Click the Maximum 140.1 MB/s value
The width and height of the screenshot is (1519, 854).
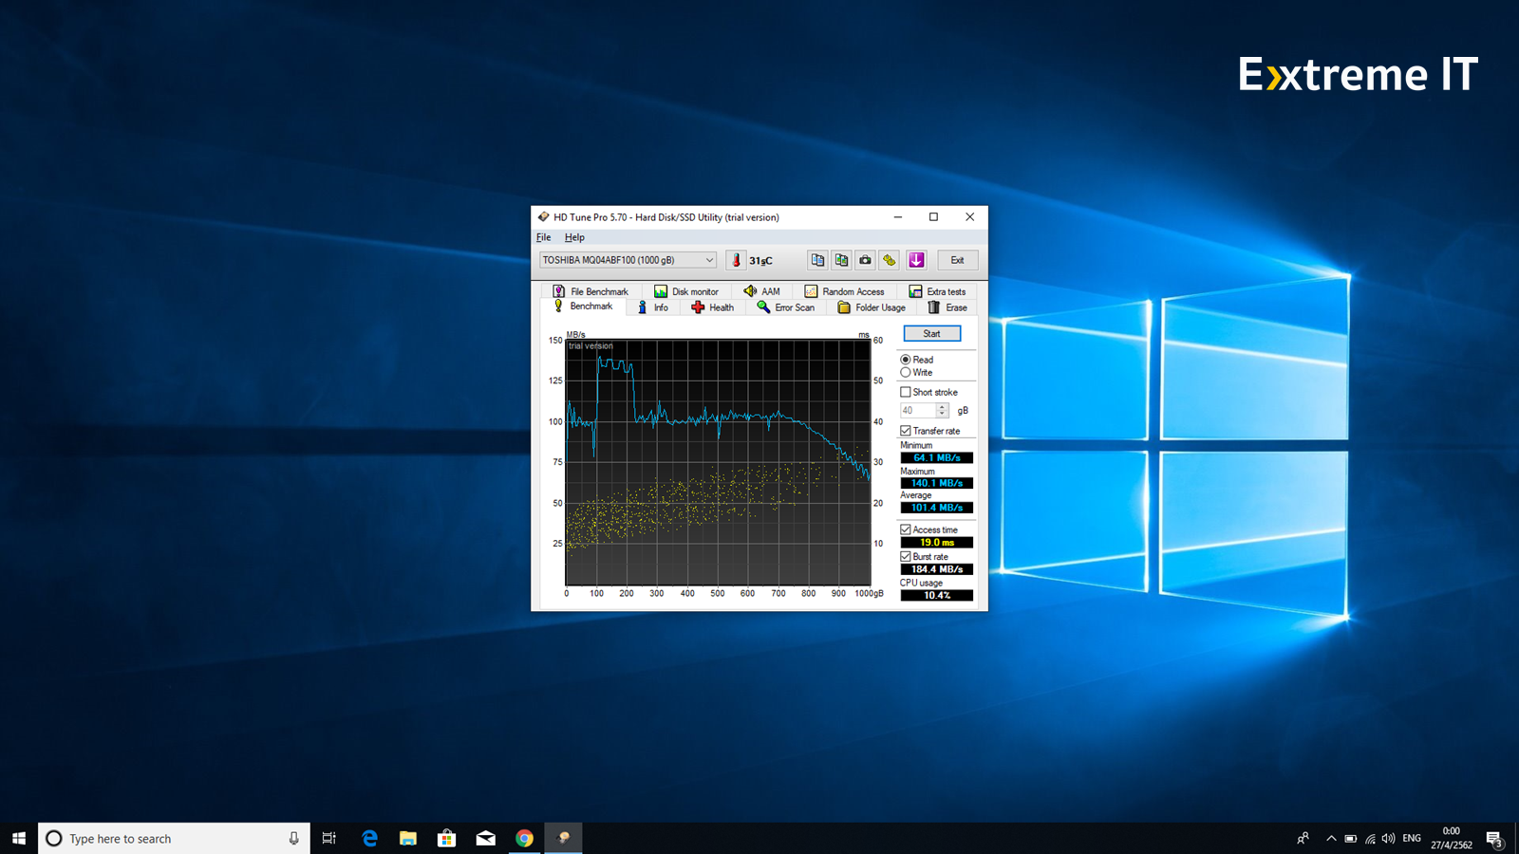pos(936,483)
